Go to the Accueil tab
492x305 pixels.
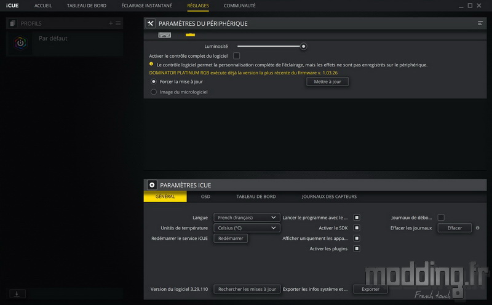43,6
